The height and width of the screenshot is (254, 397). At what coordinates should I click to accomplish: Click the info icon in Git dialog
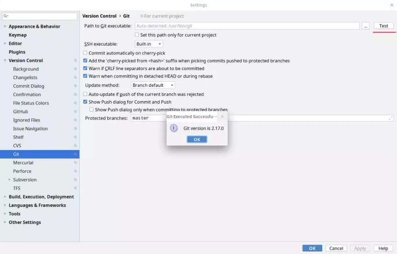174,128
